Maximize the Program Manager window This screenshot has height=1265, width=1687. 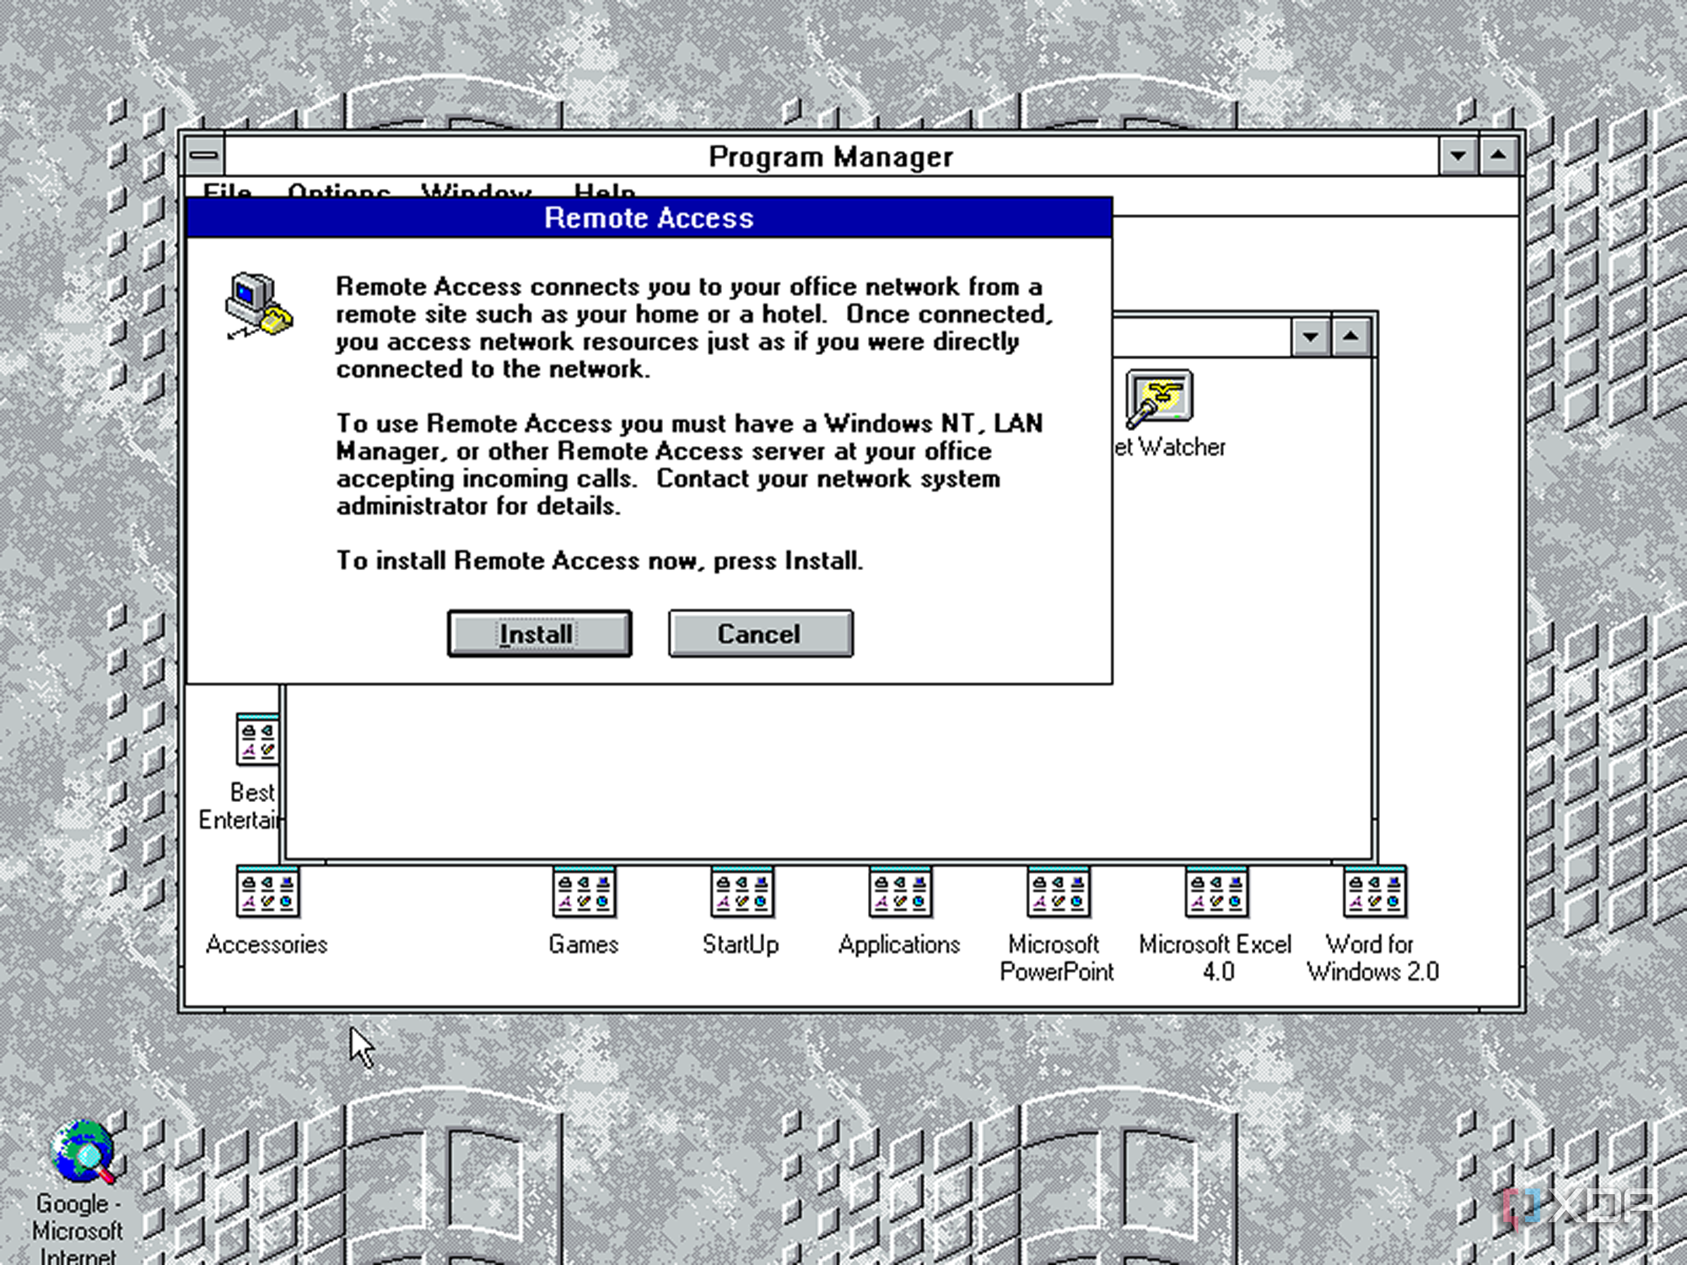click(1498, 156)
